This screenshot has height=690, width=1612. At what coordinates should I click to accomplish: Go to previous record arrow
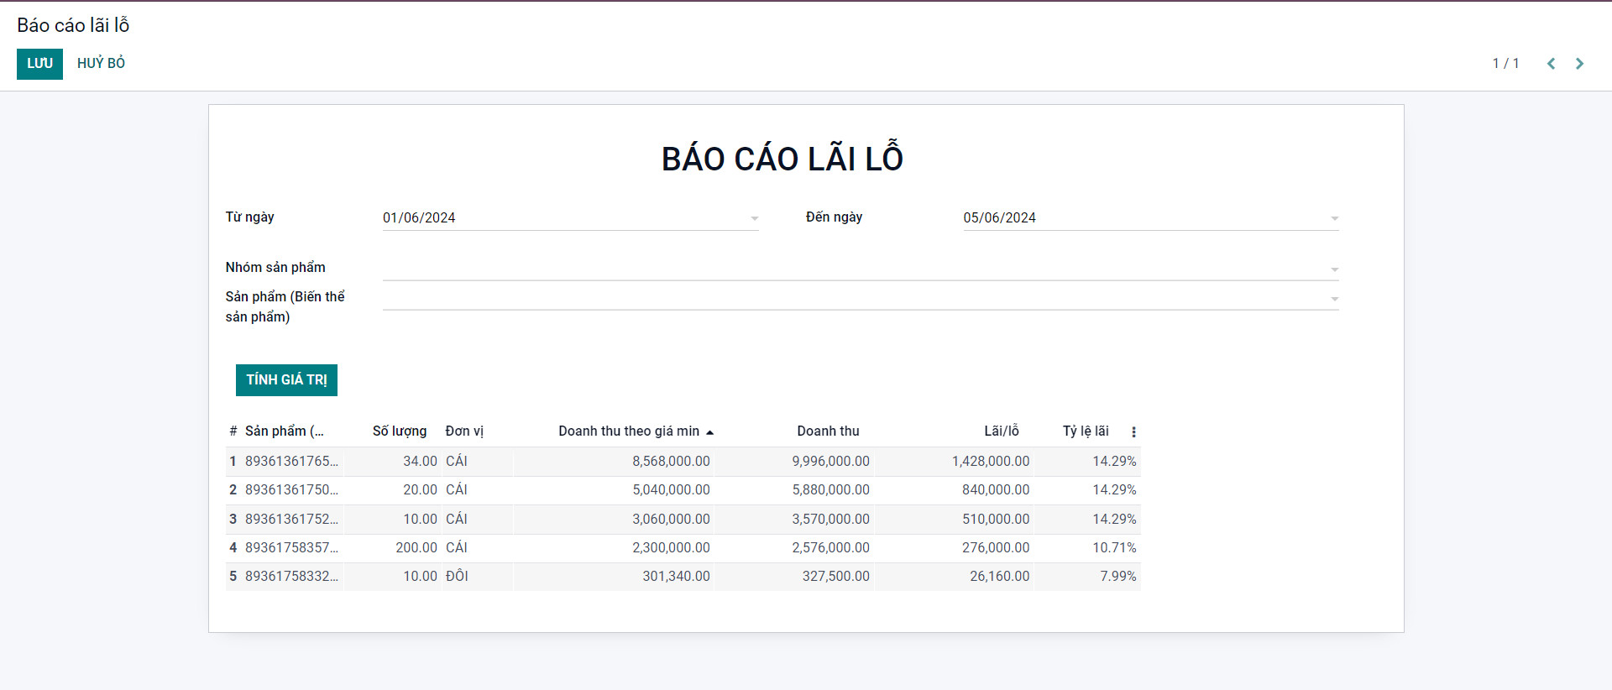[x=1551, y=64]
